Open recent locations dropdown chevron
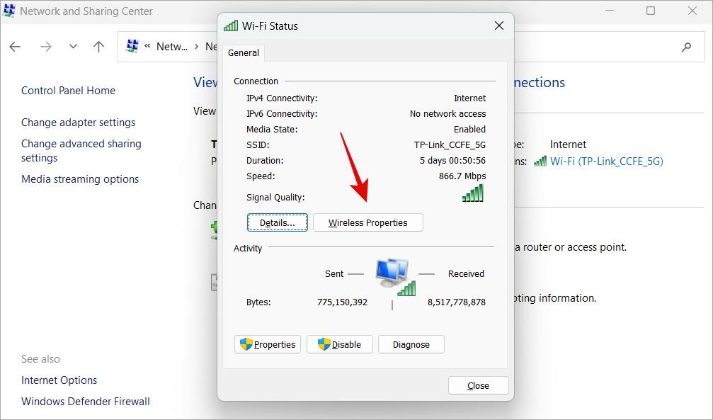 coord(73,47)
